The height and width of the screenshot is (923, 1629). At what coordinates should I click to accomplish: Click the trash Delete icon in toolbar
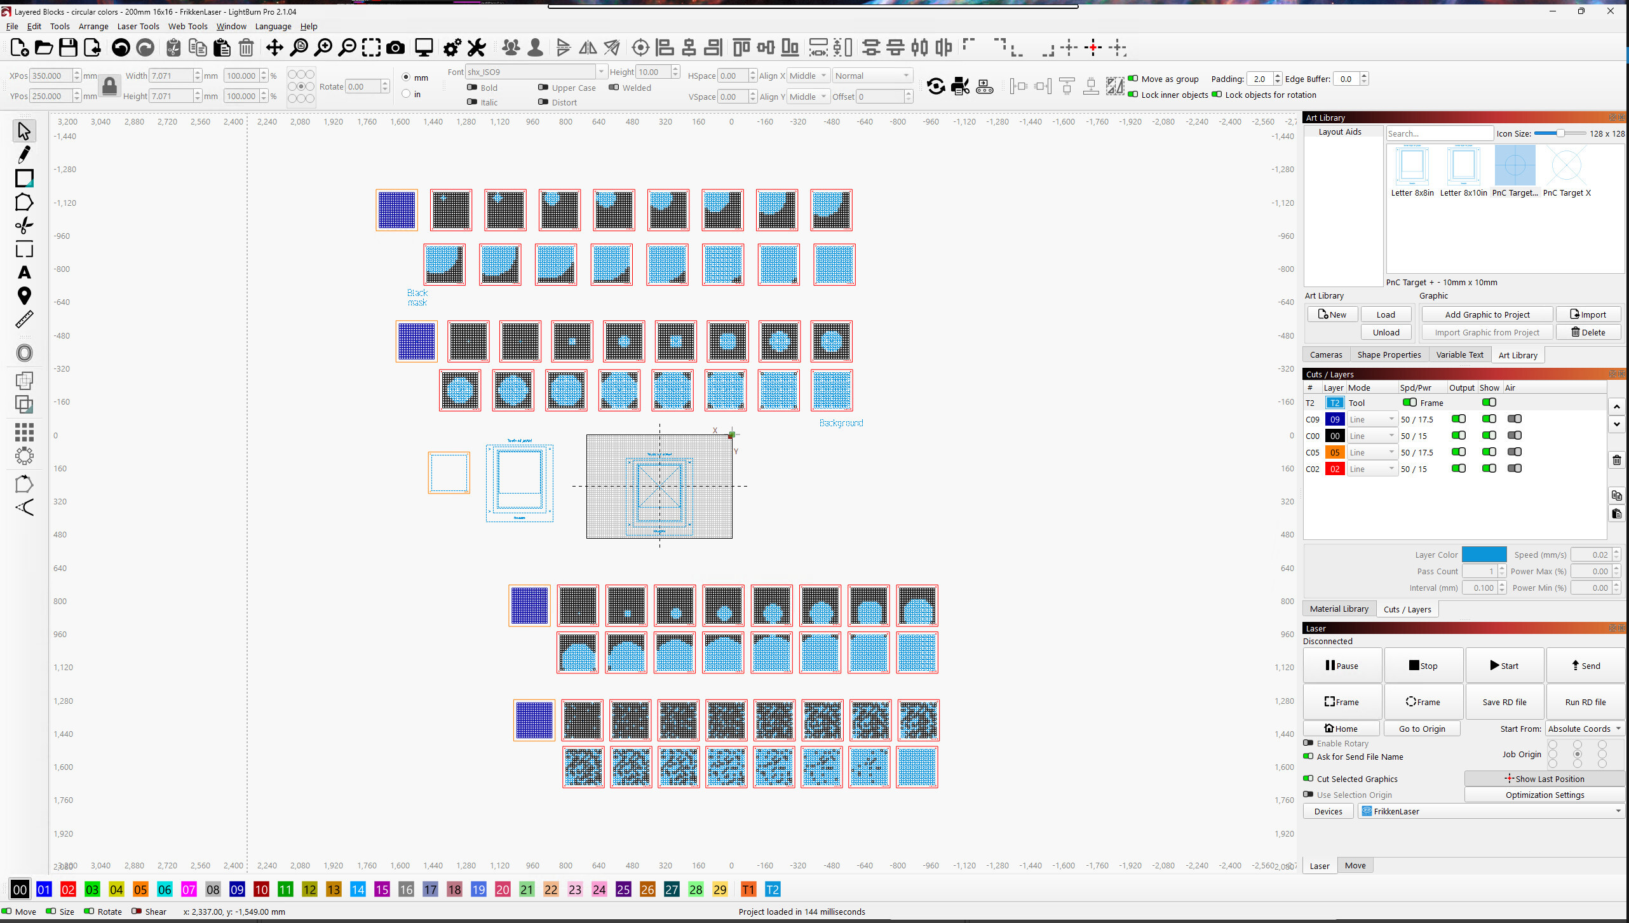[x=246, y=48]
